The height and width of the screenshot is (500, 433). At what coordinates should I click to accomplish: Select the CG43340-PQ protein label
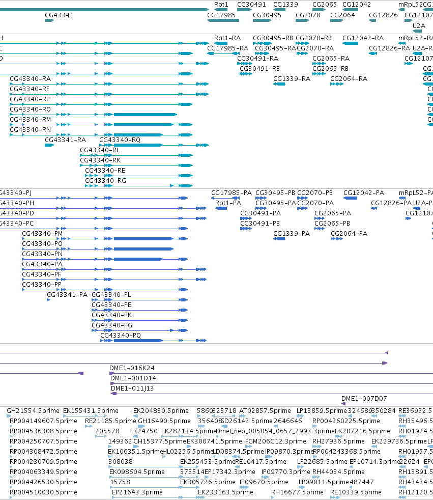pyautogui.click(x=121, y=336)
